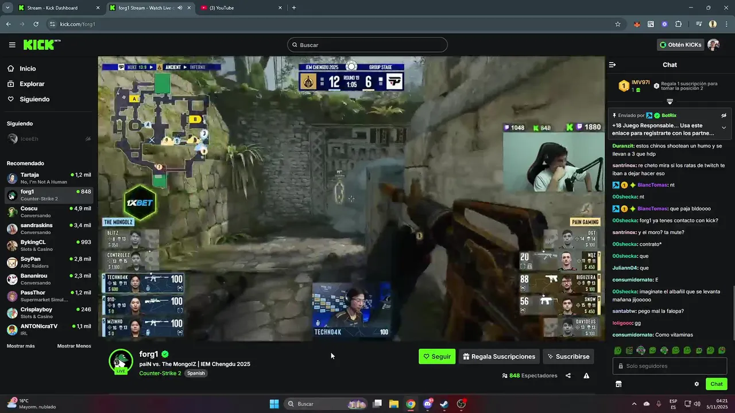This screenshot has height=413, width=735.
Task: Open IceeEh followed channel
Action: 49,139
